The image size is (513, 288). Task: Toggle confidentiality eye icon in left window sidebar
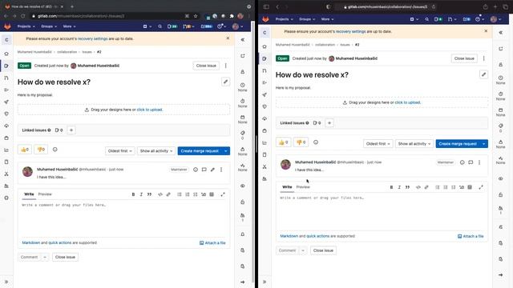[242, 186]
